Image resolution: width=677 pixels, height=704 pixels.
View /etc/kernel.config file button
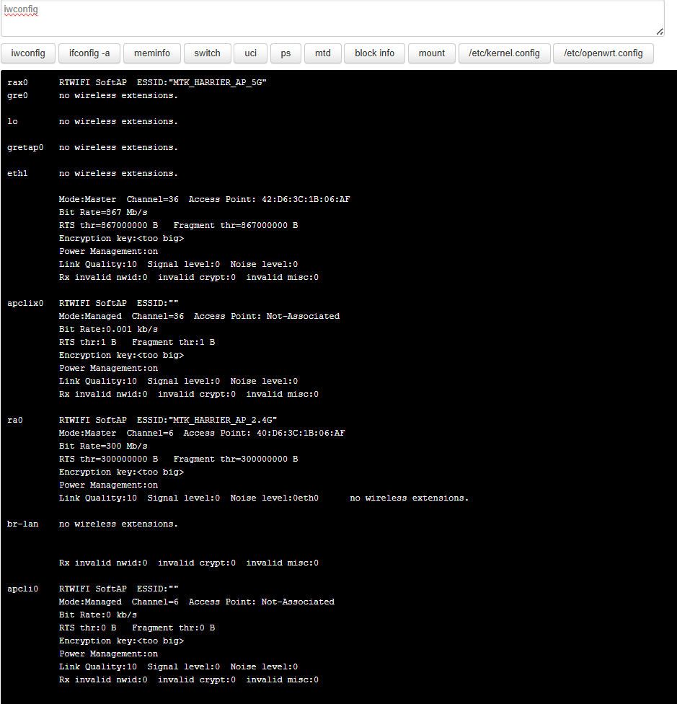(504, 53)
